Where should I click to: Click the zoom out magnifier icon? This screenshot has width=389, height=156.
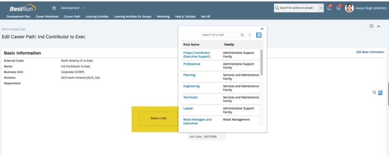point(374,92)
